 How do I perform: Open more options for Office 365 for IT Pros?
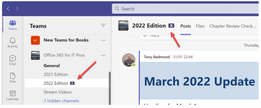tap(103, 55)
